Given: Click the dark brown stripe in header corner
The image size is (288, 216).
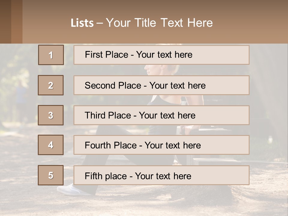Looking at the screenshot, I should (x=5, y=22).
